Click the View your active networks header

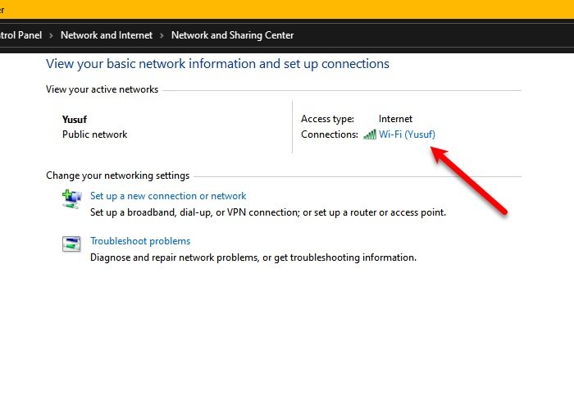[102, 89]
